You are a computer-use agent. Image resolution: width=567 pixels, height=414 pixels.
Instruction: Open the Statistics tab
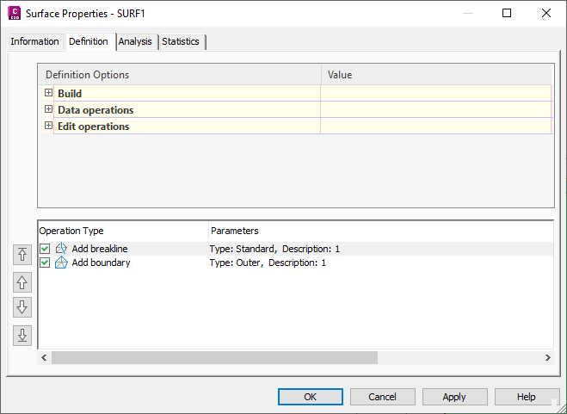coord(182,41)
